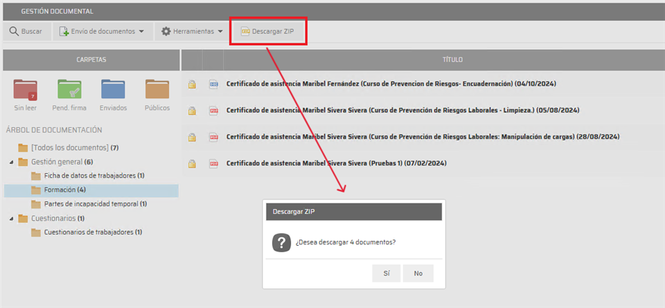Click folder icon beside Cuestionarios
Viewport: 665px width, 308px height.
click(x=23, y=219)
